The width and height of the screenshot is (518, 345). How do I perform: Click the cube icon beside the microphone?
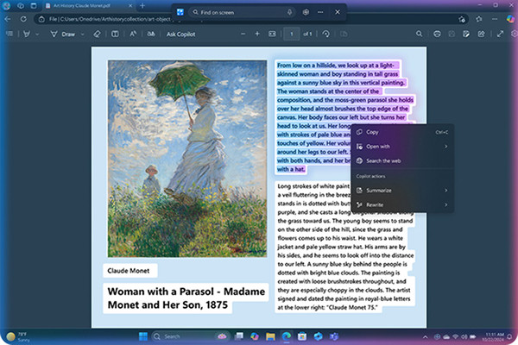coord(306,12)
